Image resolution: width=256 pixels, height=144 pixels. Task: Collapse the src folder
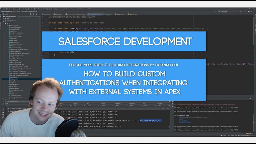4,22
